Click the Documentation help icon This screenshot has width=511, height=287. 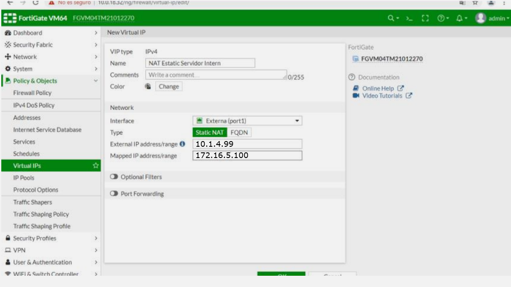click(x=351, y=77)
